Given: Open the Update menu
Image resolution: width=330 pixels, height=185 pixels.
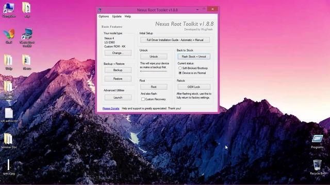Looking at the screenshot, I should (117, 16).
